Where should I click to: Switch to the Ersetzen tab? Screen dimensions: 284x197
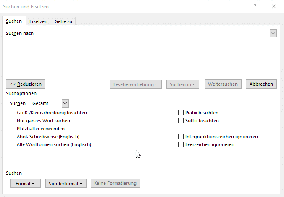(x=38, y=21)
